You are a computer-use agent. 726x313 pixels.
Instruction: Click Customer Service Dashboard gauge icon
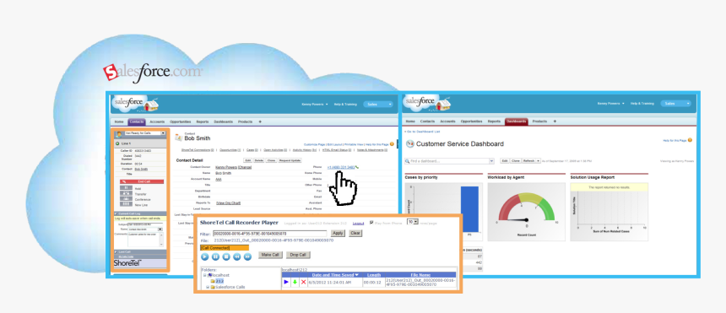409,144
